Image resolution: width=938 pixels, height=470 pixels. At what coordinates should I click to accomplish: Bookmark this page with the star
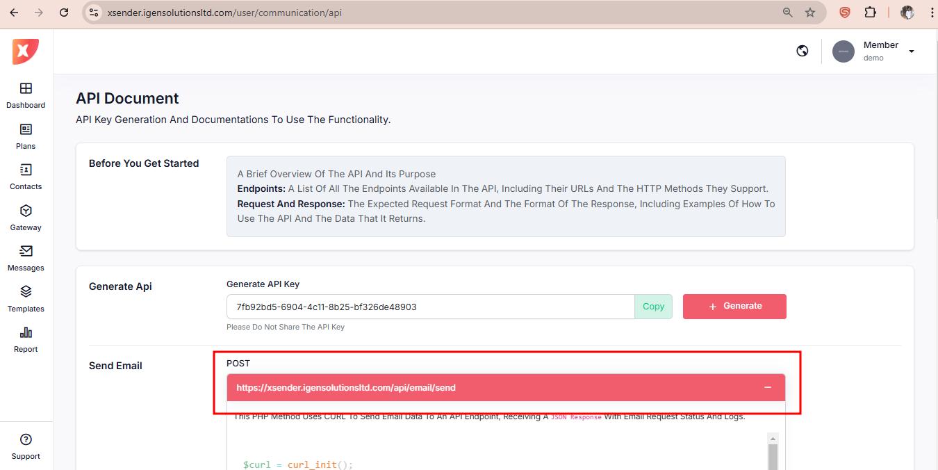pyautogui.click(x=810, y=13)
